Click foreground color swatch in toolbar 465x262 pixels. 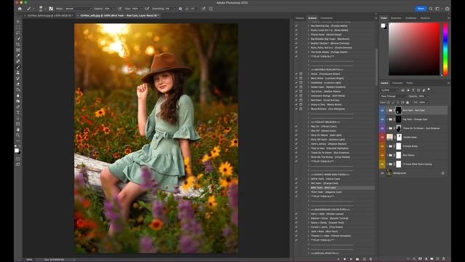[17, 151]
